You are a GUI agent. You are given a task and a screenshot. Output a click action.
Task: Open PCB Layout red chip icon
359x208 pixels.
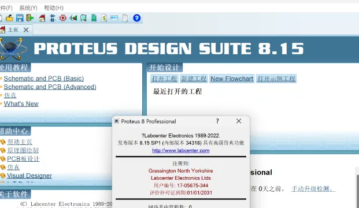[63, 18]
